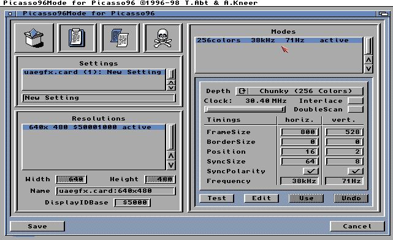
Task: Click the clipboard icon button
Action: coord(77,38)
